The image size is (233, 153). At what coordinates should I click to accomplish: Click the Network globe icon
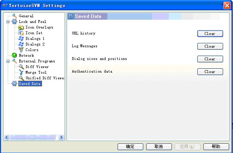click(x=14, y=55)
